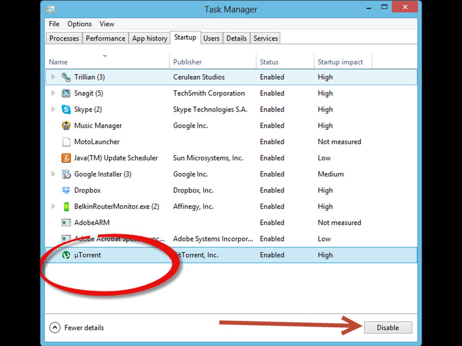462x346 pixels.
Task: Switch to the App history tab
Action: tap(149, 38)
